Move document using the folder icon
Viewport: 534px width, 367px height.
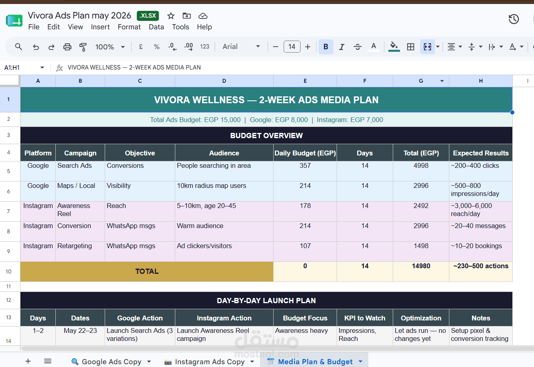tap(187, 16)
